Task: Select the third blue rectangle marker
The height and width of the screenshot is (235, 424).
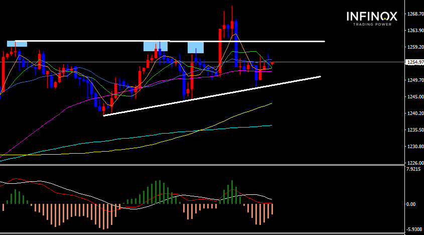Action: pyautogui.click(x=196, y=48)
